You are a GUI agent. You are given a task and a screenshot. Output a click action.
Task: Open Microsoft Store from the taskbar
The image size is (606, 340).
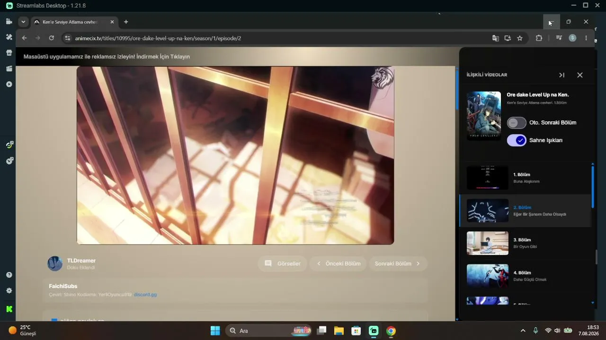(356, 331)
